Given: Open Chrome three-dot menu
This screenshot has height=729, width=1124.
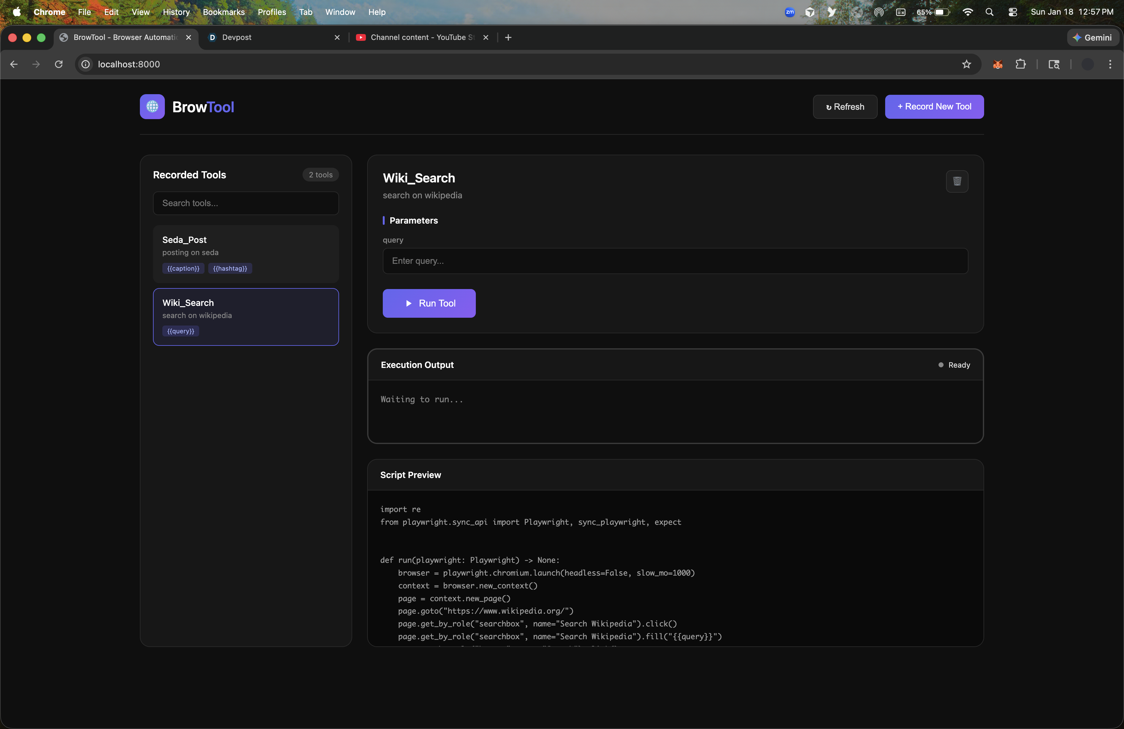Looking at the screenshot, I should [1110, 64].
